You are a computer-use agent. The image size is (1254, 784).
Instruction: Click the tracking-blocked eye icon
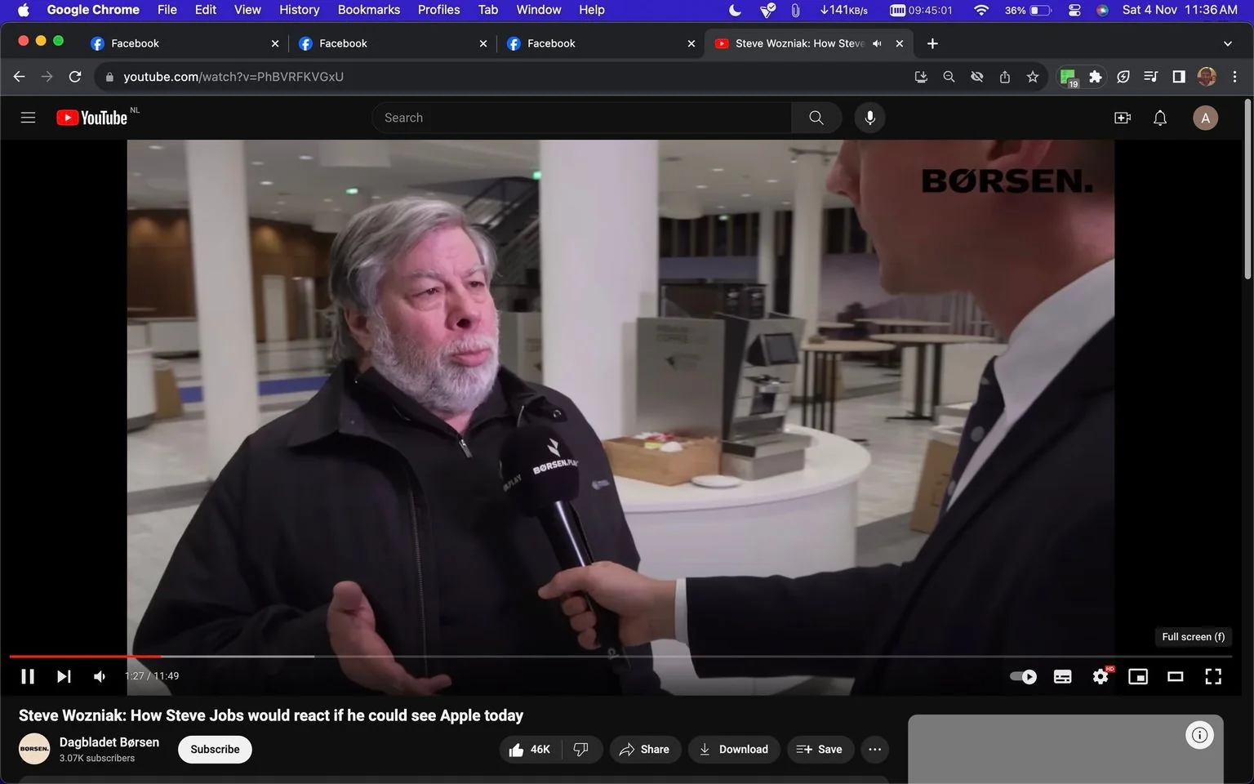click(x=976, y=77)
